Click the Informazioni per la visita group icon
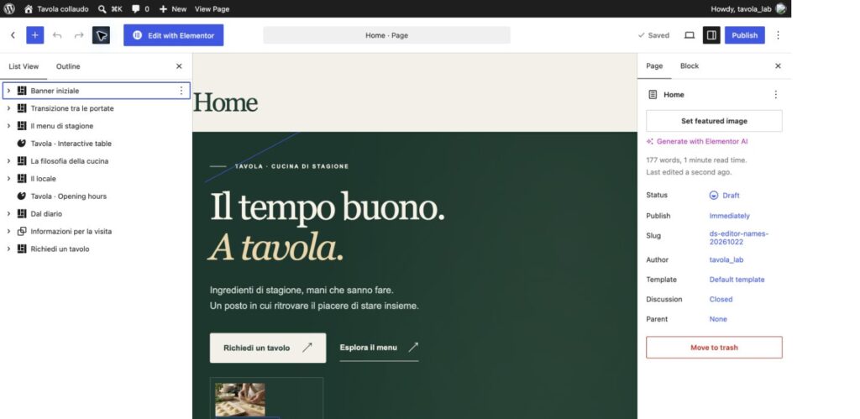Image resolution: width=860 pixels, height=419 pixels. point(22,231)
